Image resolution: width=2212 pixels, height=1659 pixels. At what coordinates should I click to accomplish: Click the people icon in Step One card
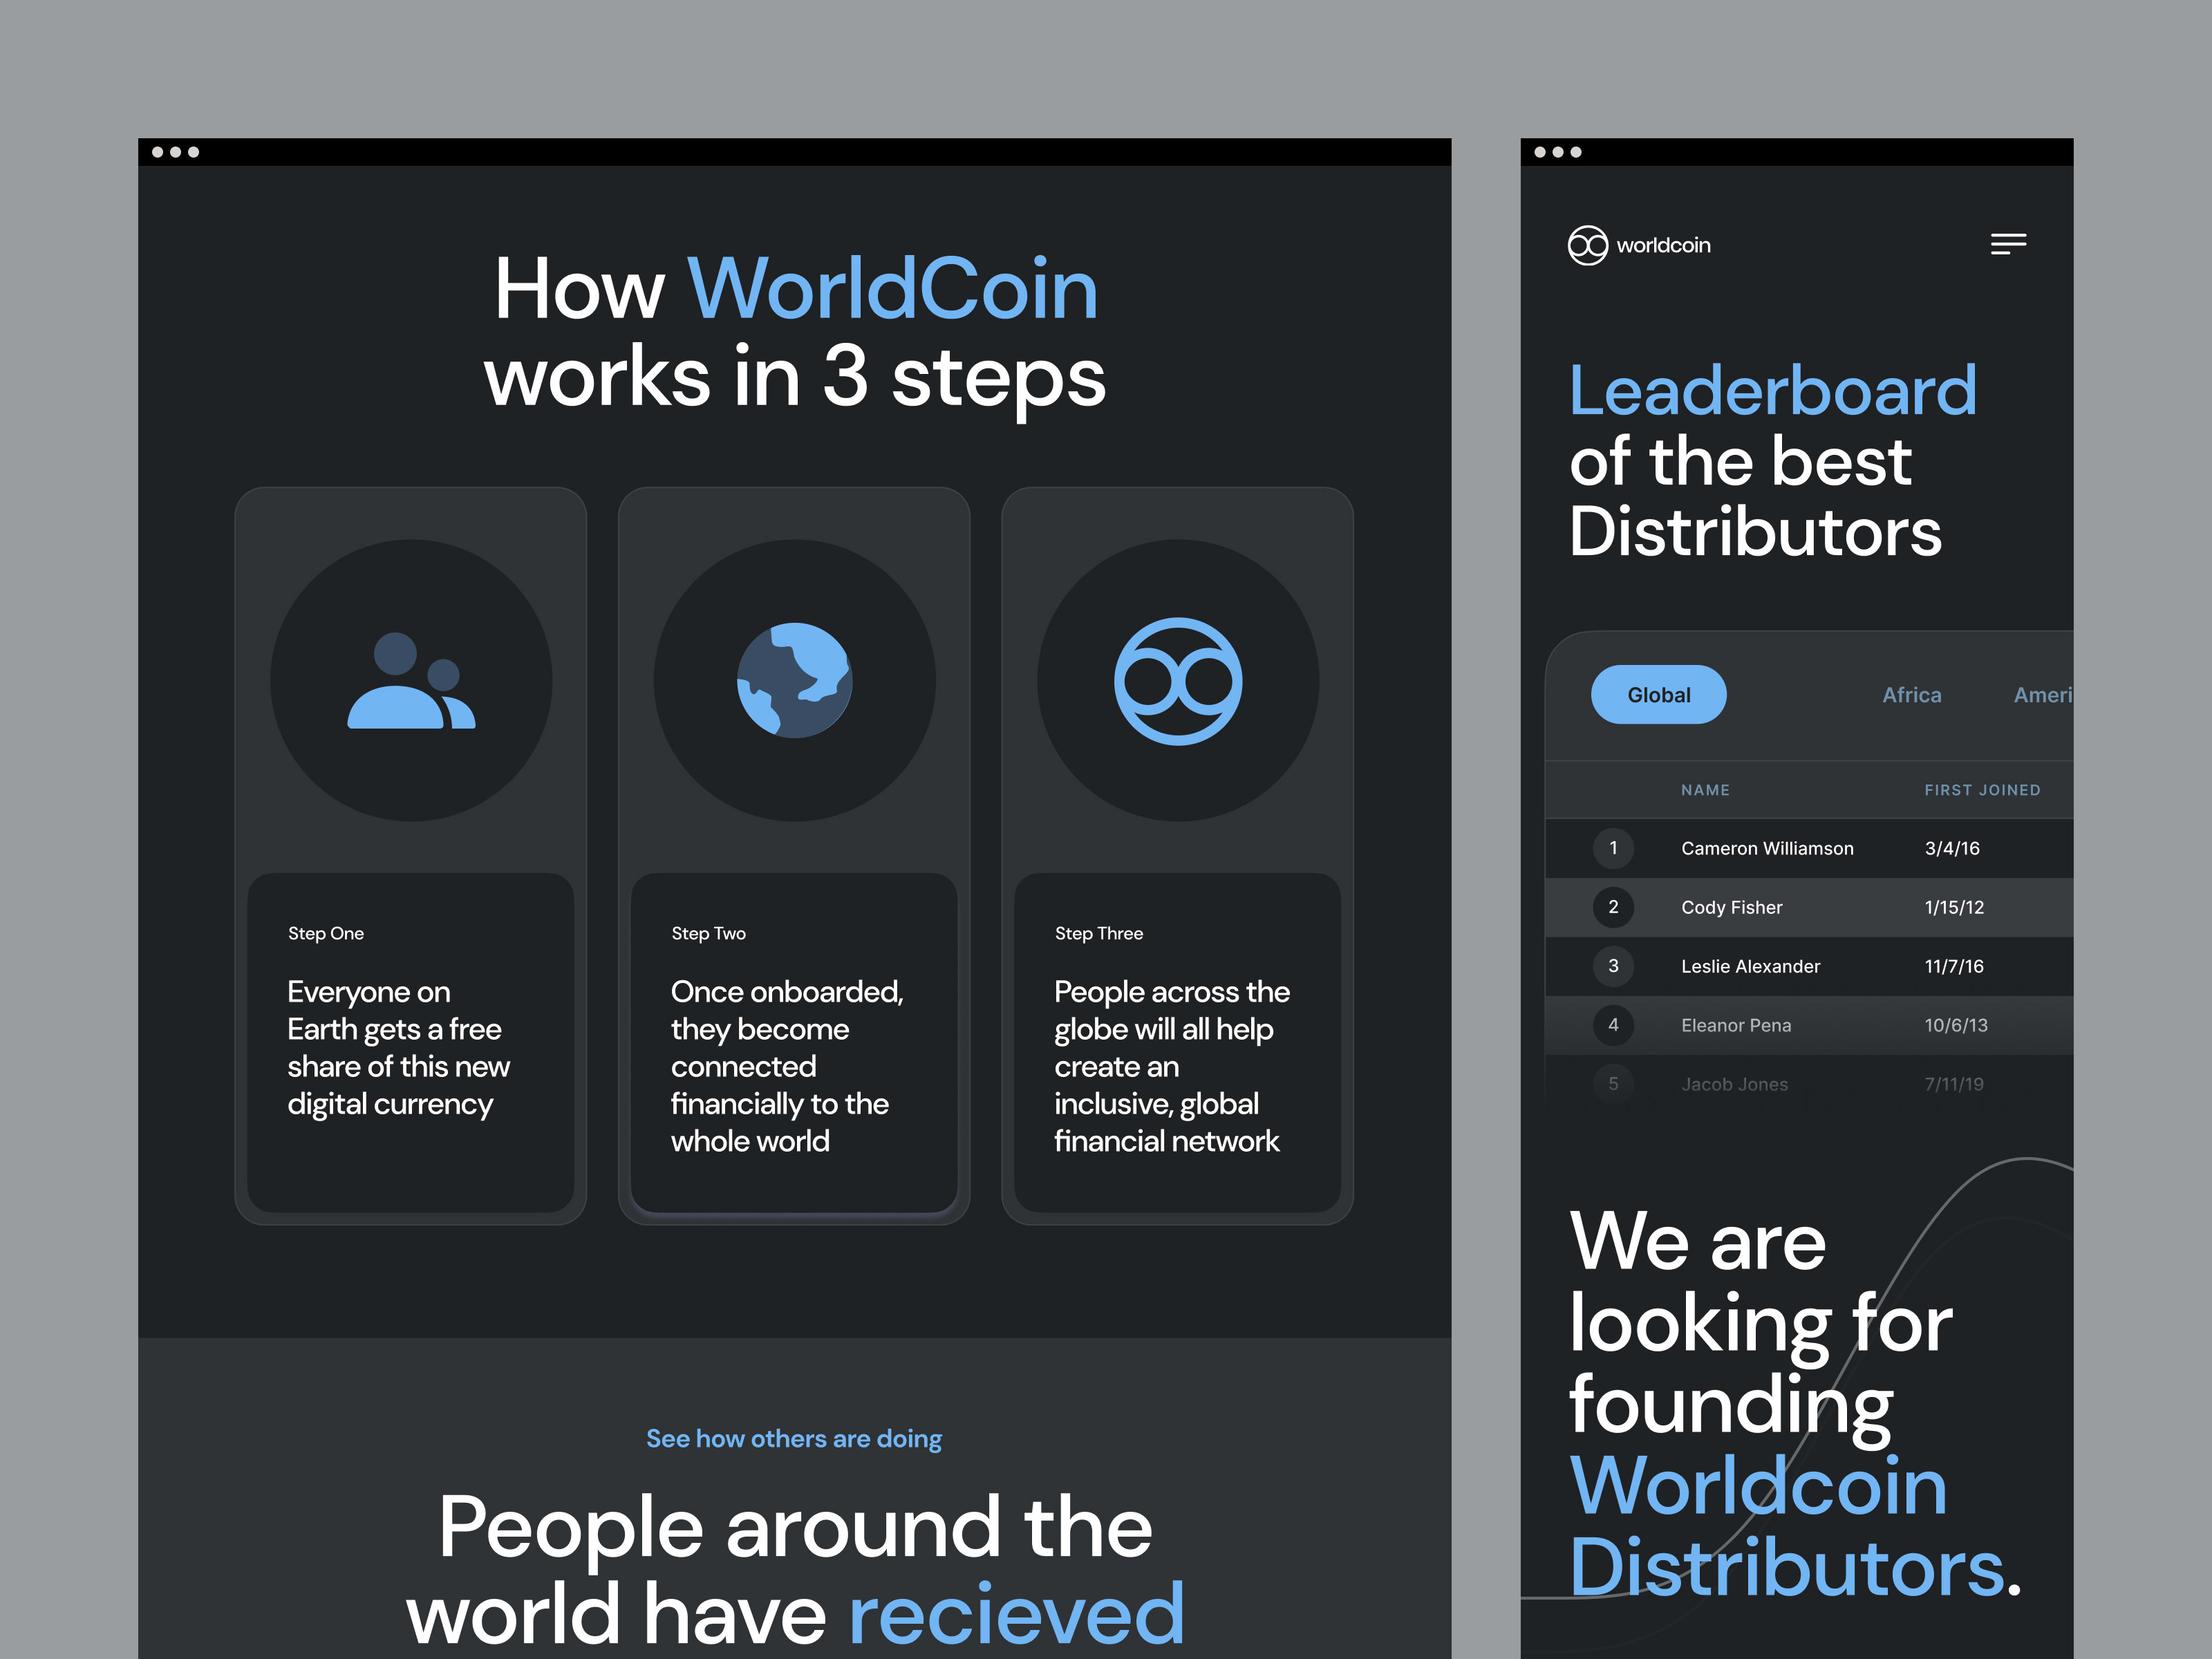[411, 681]
